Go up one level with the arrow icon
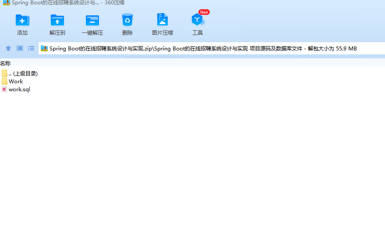This screenshot has height=225, width=385. 8,48
